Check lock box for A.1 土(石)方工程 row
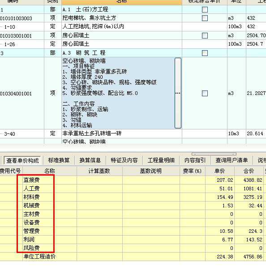 click(205, 9)
